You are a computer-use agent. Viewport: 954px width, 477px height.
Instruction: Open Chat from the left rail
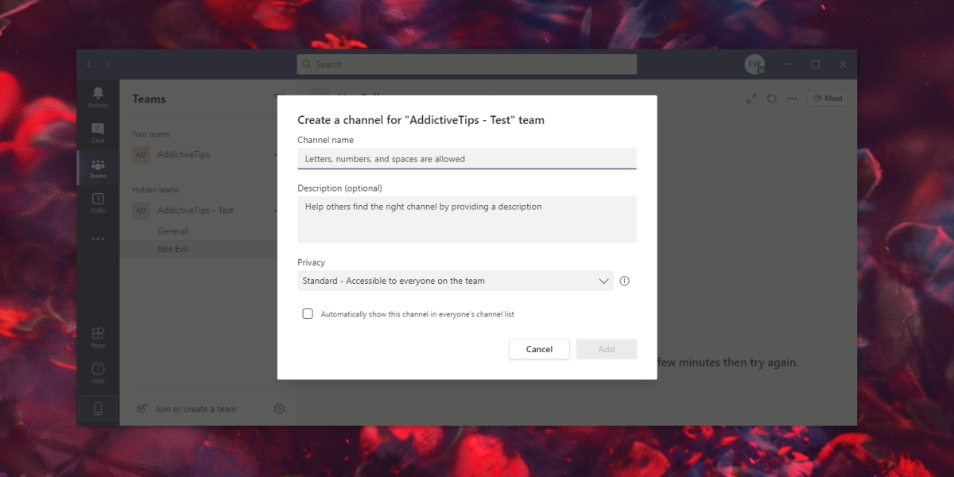(x=98, y=133)
